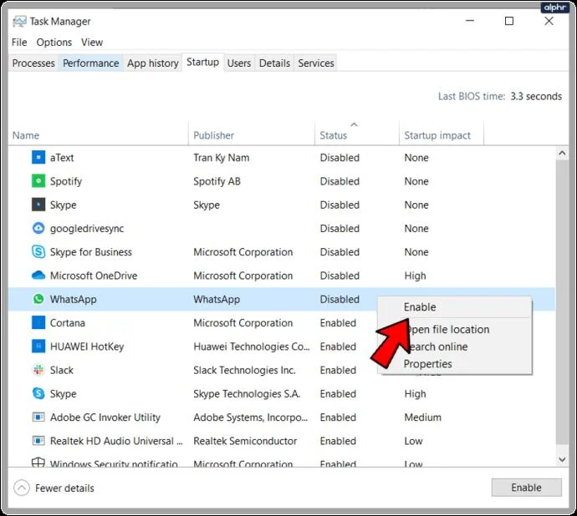Click WhatsApp's Disabled status cell
Image resolution: width=577 pixels, height=516 pixels.
click(x=340, y=299)
